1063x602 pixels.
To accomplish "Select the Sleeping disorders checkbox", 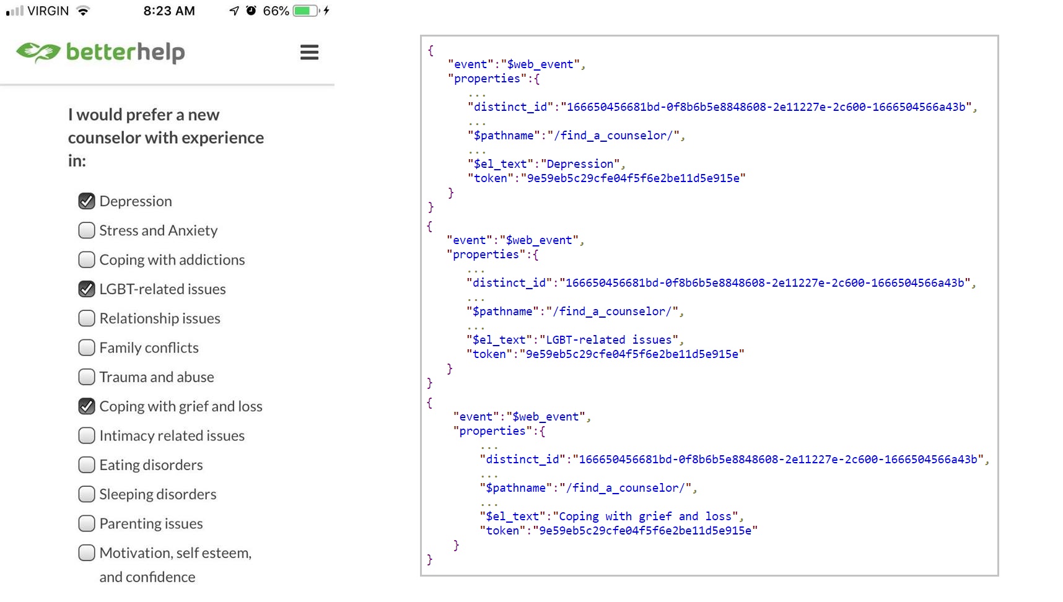I will pyautogui.click(x=87, y=494).
